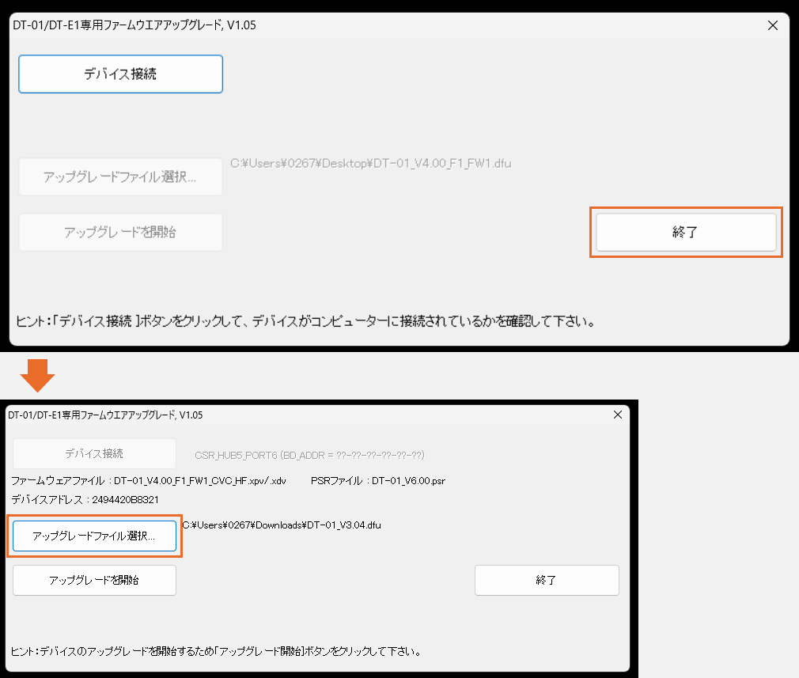
Task: Click the DT-01_V4.00_F1_FW1.dfu Desktop file path
Action: click(370, 164)
